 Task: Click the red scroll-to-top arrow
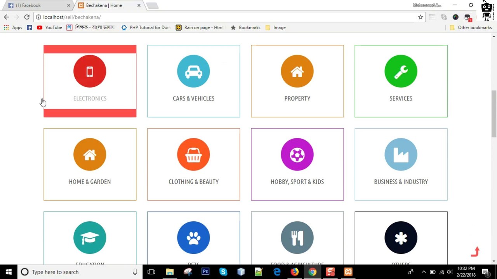[x=476, y=251]
